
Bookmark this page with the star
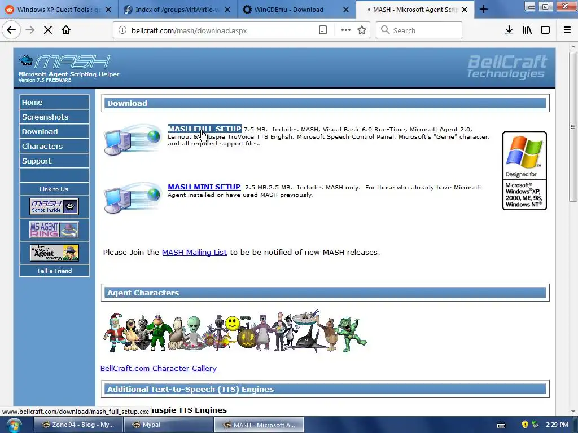pyautogui.click(x=362, y=30)
